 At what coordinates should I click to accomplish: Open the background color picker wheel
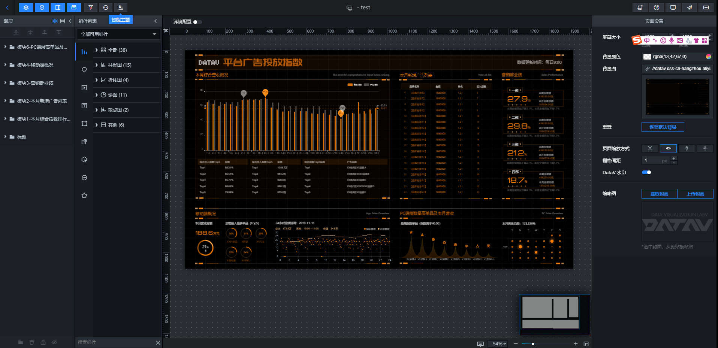(708, 57)
